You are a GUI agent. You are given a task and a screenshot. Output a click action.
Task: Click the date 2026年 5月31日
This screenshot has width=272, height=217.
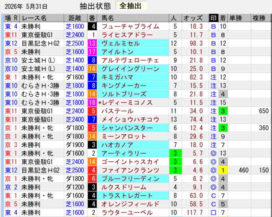click(x=26, y=7)
